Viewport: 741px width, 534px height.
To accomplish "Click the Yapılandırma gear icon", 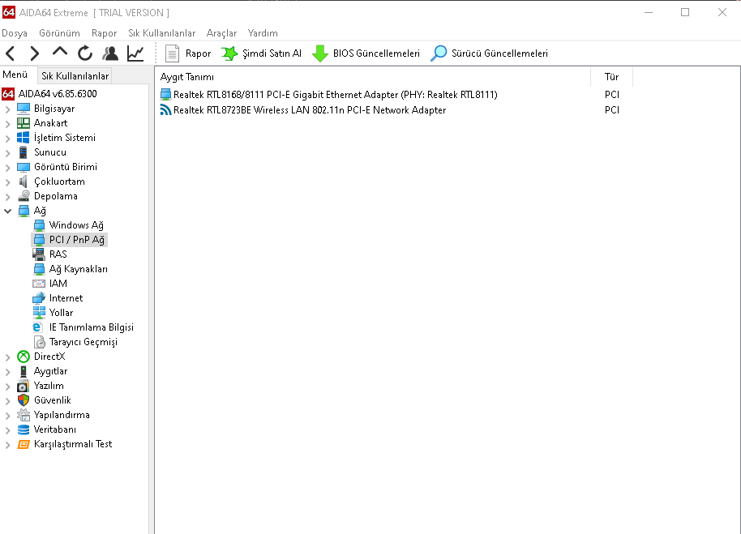I will [24, 415].
